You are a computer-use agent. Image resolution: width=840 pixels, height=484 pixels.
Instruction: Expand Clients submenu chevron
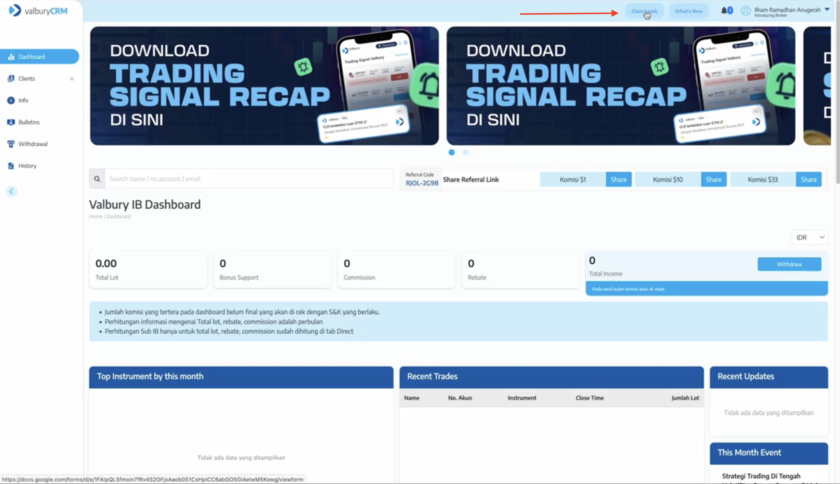tap(72, 79)
